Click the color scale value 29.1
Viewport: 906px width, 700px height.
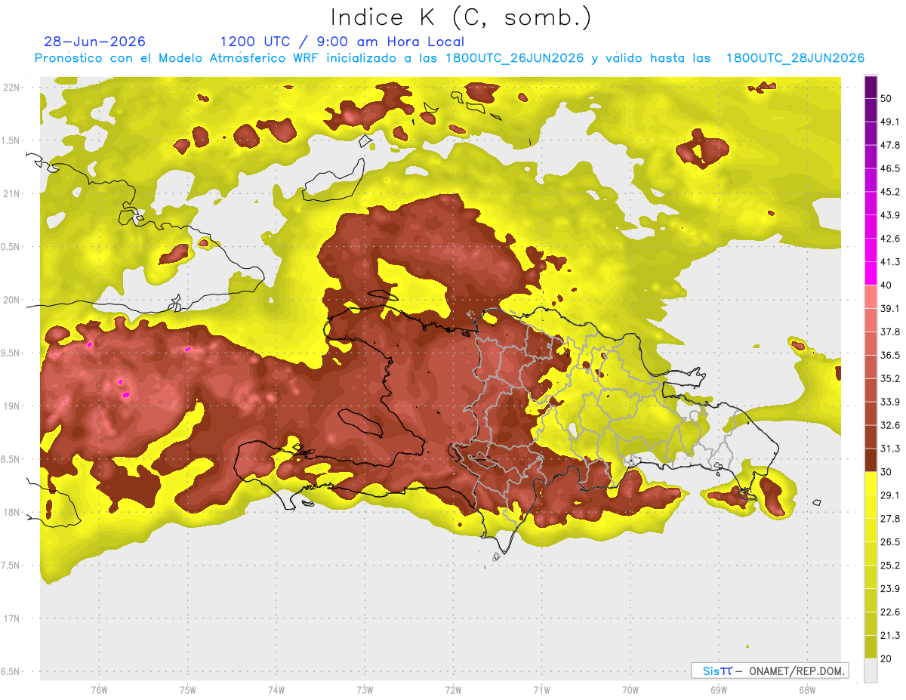[x=890, y=495]
